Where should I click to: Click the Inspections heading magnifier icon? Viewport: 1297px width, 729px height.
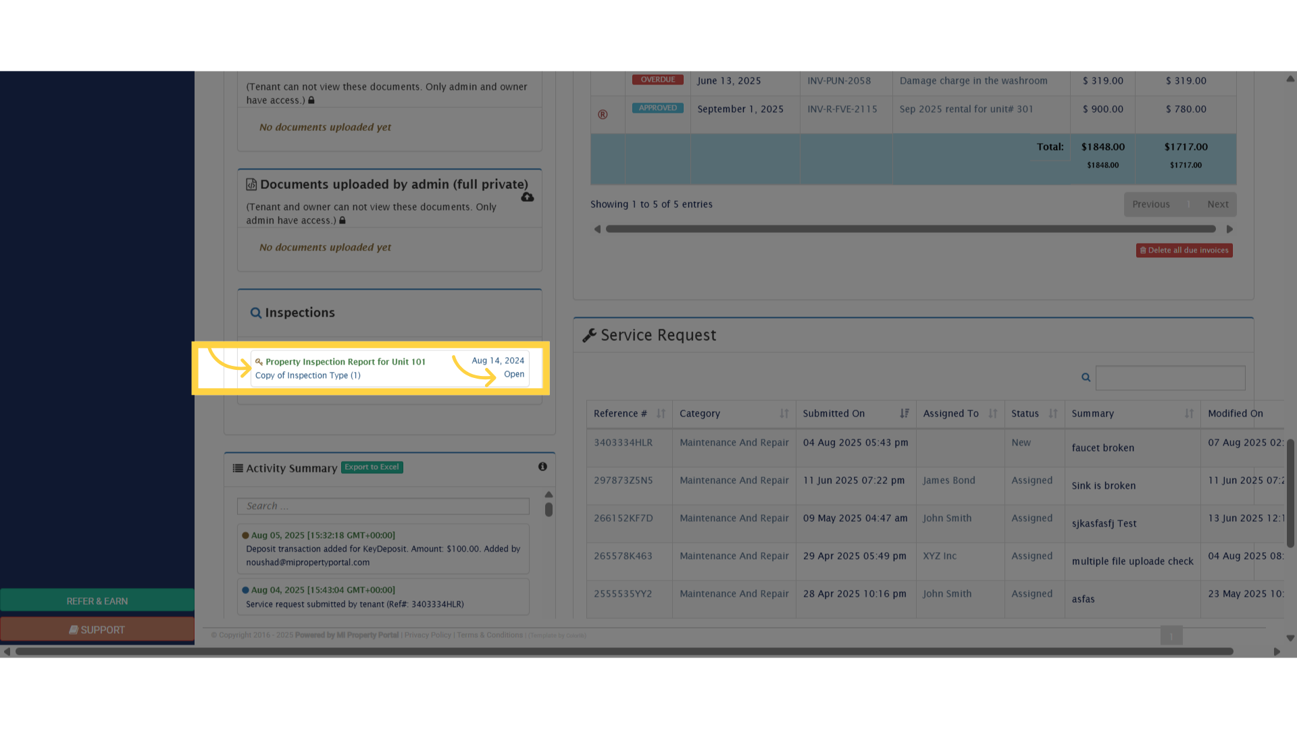(x=256, y=313)
